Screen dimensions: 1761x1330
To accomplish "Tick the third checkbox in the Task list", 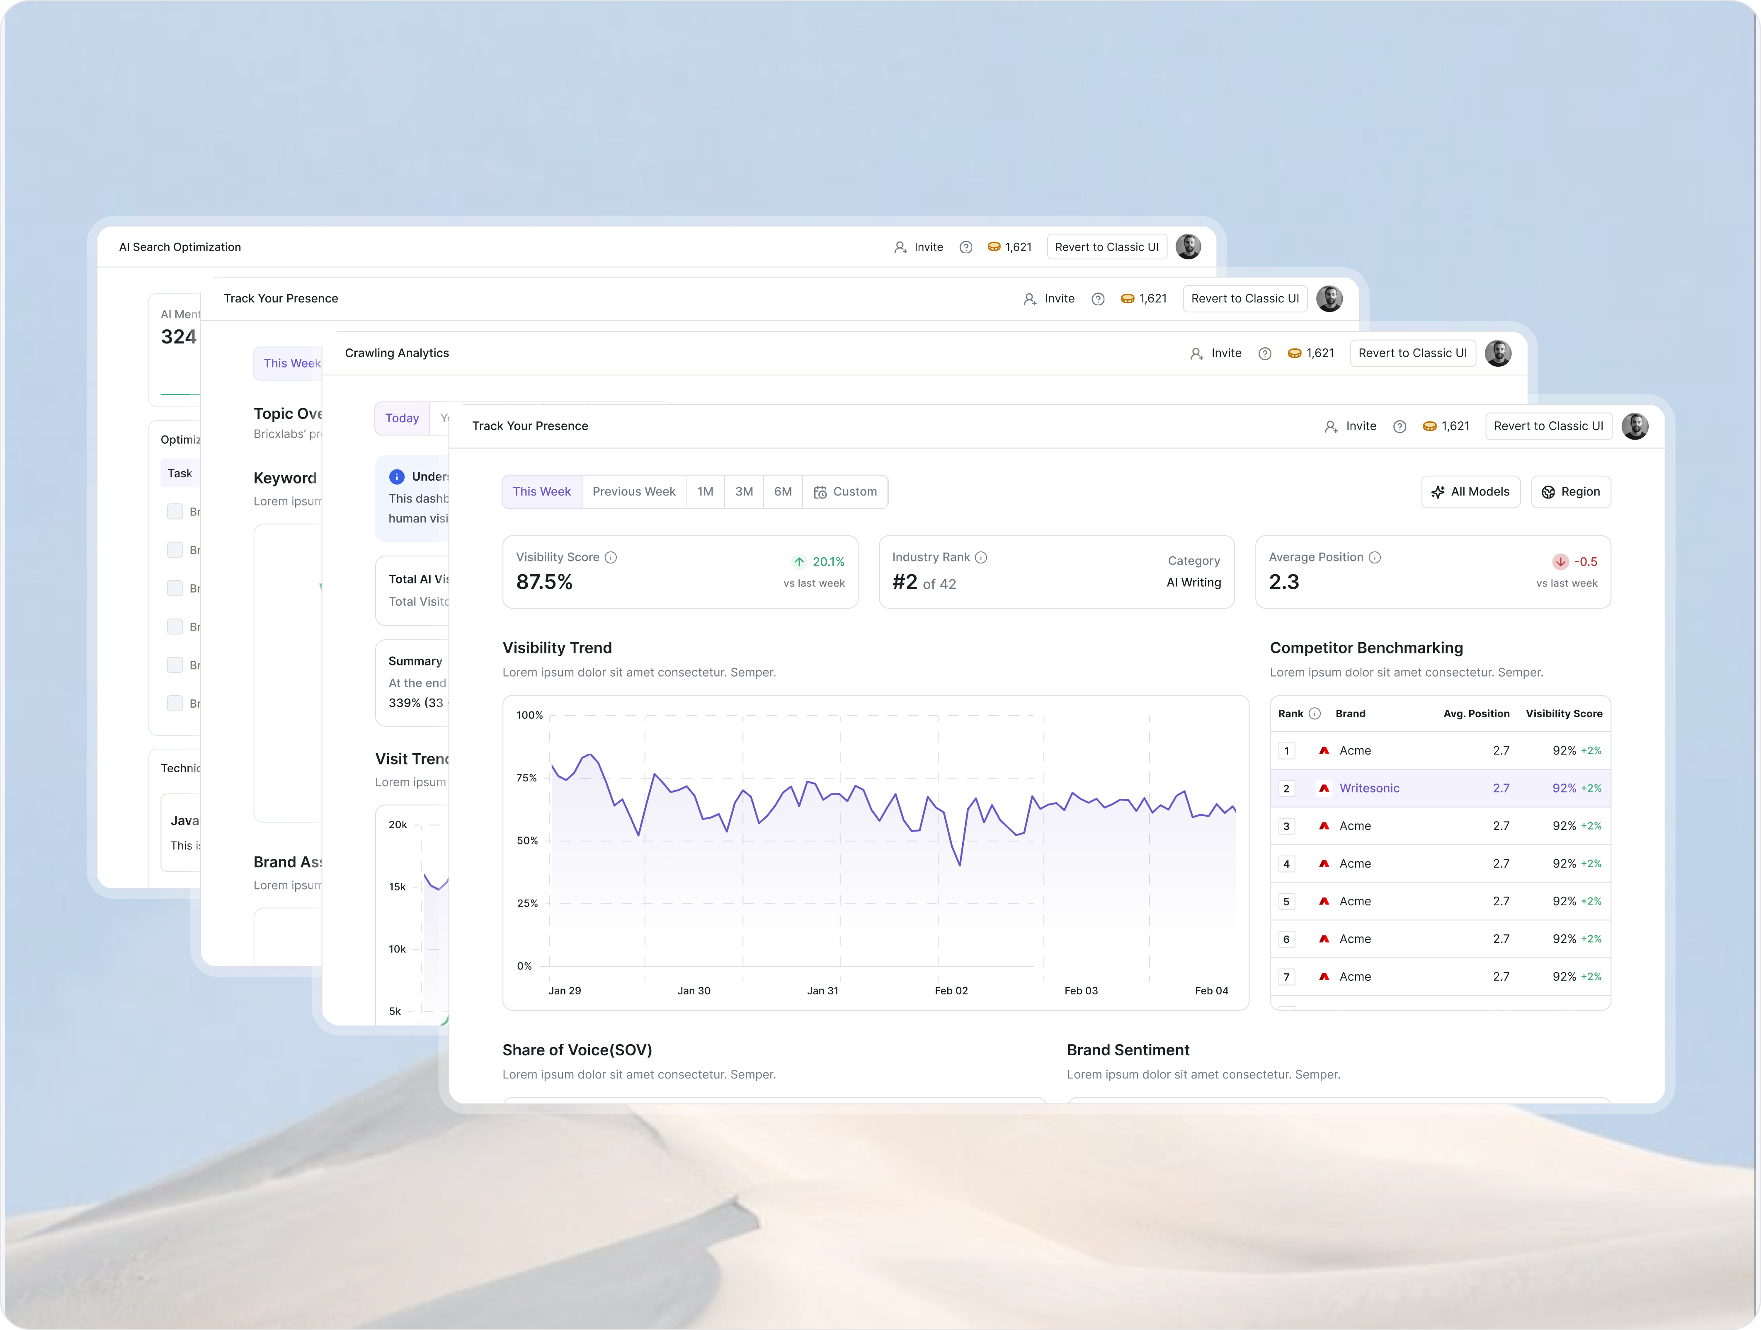I will point(175,588).
